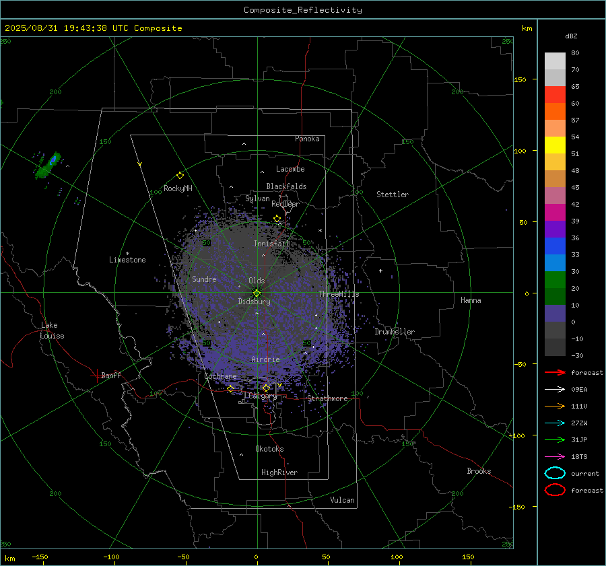Click the 2025/08/31 19:43:38 UTC timestamp
Image resolution: width=606 pixels, height=566 pixels.
[x=93, y=28]
